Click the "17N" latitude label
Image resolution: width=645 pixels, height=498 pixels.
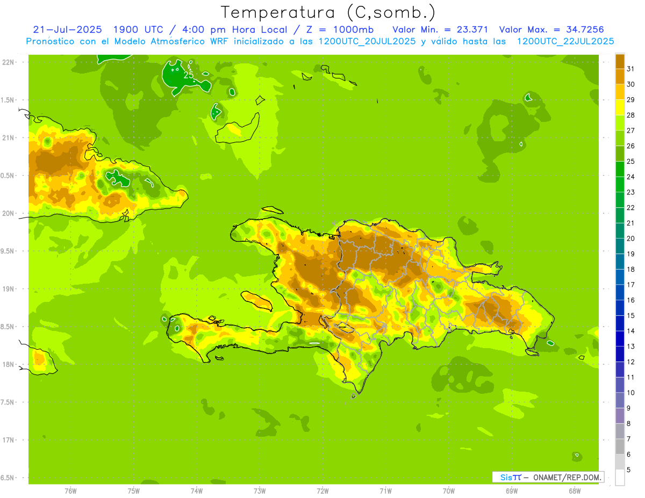coord(8,440)
